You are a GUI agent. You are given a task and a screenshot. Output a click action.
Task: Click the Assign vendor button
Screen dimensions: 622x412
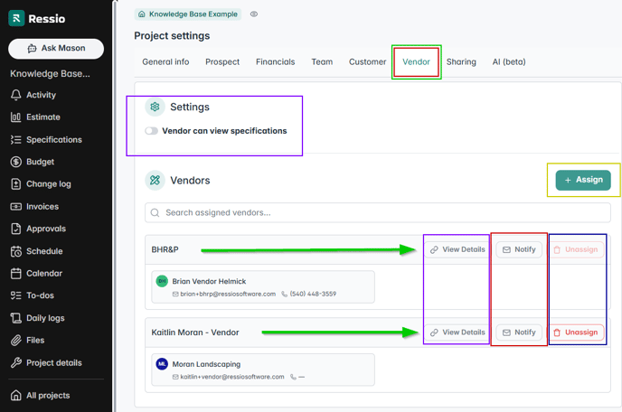(582, 180)
